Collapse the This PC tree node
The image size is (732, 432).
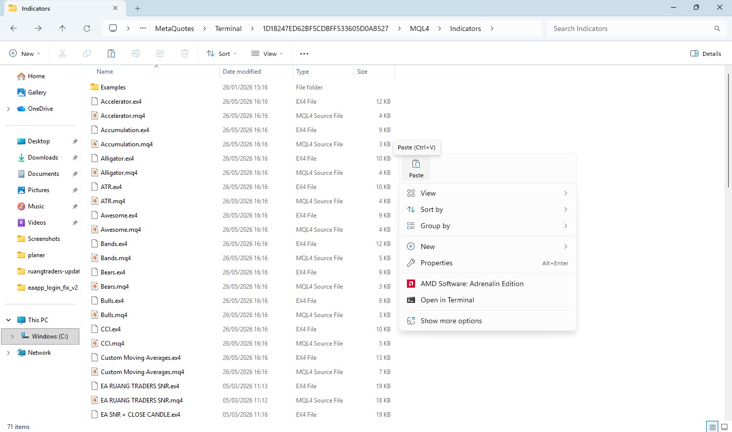[8, 320]
